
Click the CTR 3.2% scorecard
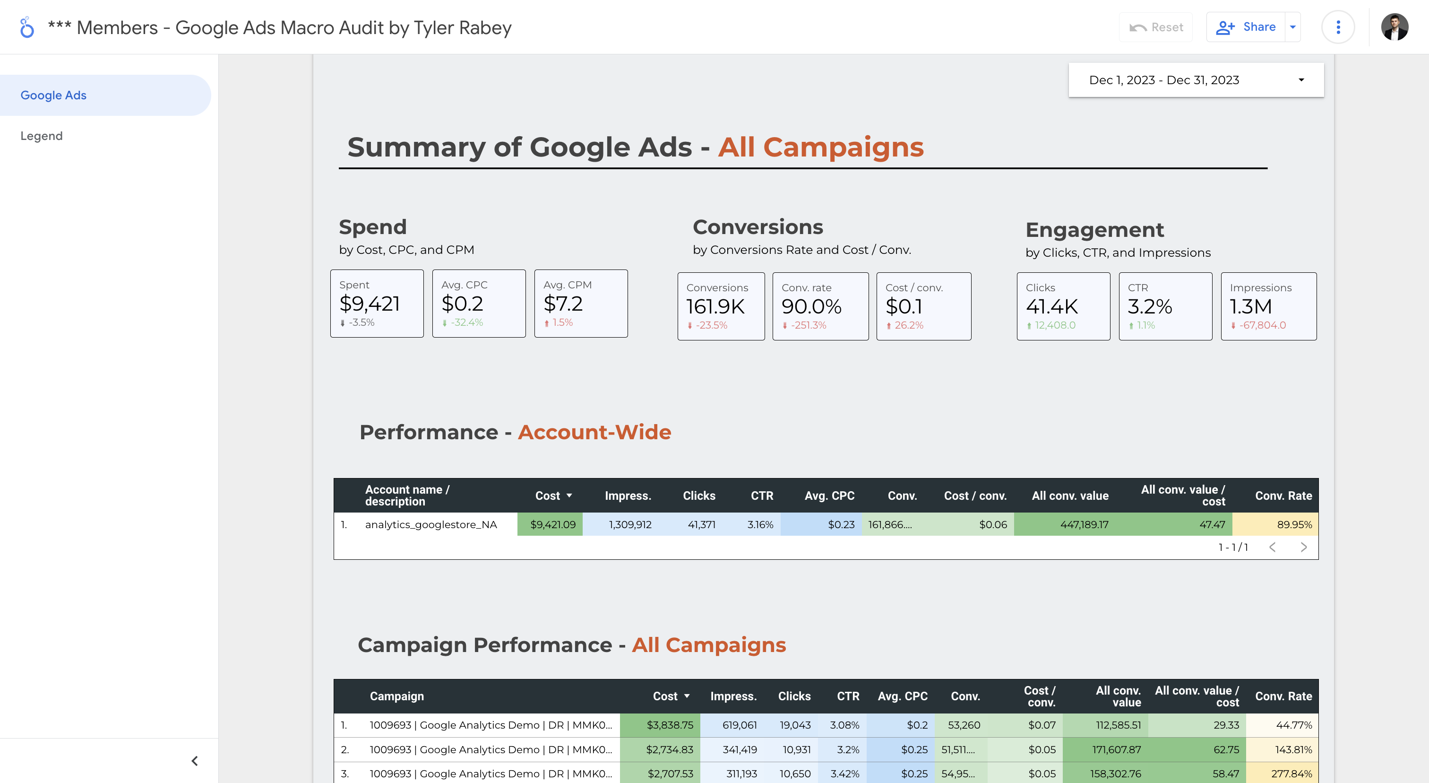click(1166, 306)
